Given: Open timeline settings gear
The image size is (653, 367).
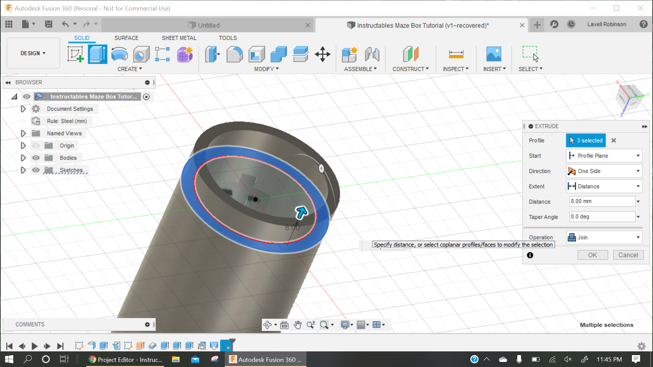Looking at the screenshot, I should click(641, 346).
